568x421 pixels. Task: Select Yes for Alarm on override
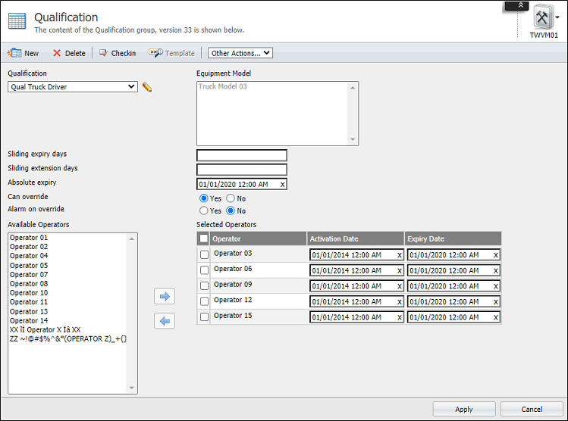click(x=203, y=210)
